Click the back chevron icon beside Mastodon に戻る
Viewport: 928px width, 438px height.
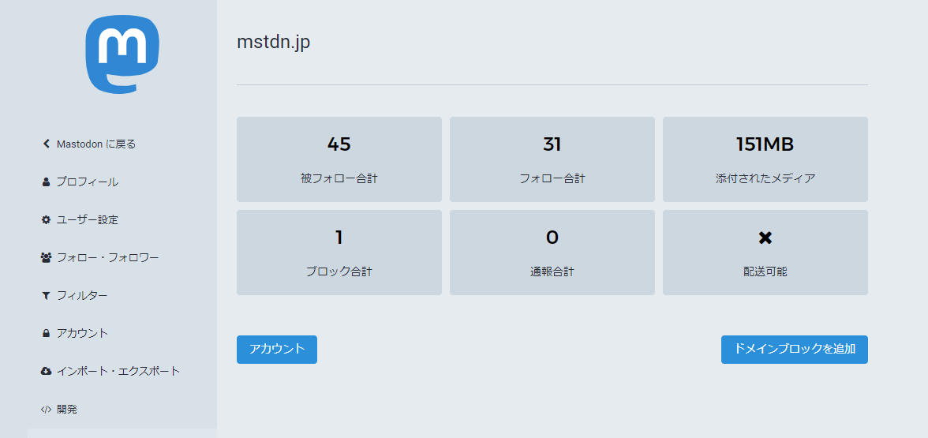pyautogui.click(x=46, y=144)
